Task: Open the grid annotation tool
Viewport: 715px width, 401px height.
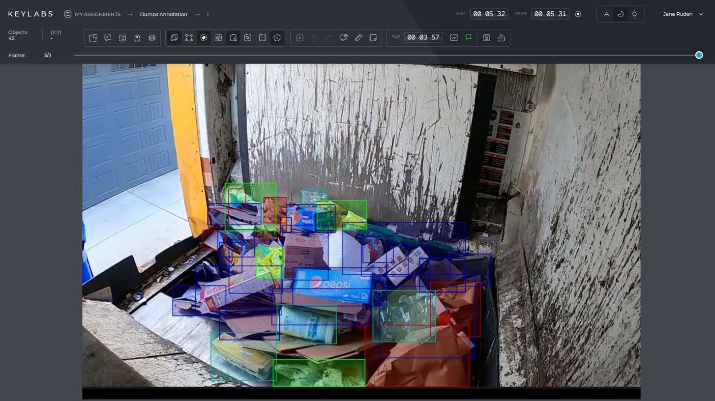Action: [x=263, y=37]
